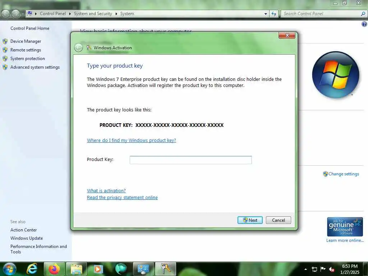
Task: Open the 'What is activation?' link
Action: pos(106,190)
